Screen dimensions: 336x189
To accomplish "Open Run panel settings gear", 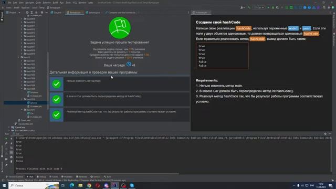I will tap(325, 134).
